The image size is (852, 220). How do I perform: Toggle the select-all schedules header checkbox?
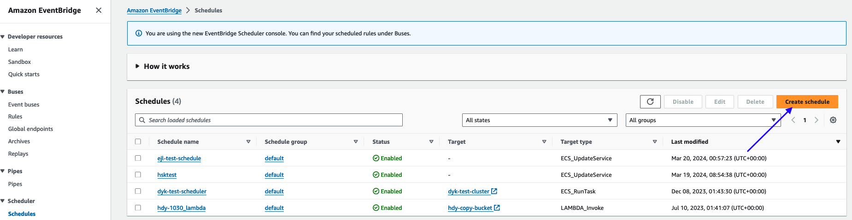(x=138, y=141)
